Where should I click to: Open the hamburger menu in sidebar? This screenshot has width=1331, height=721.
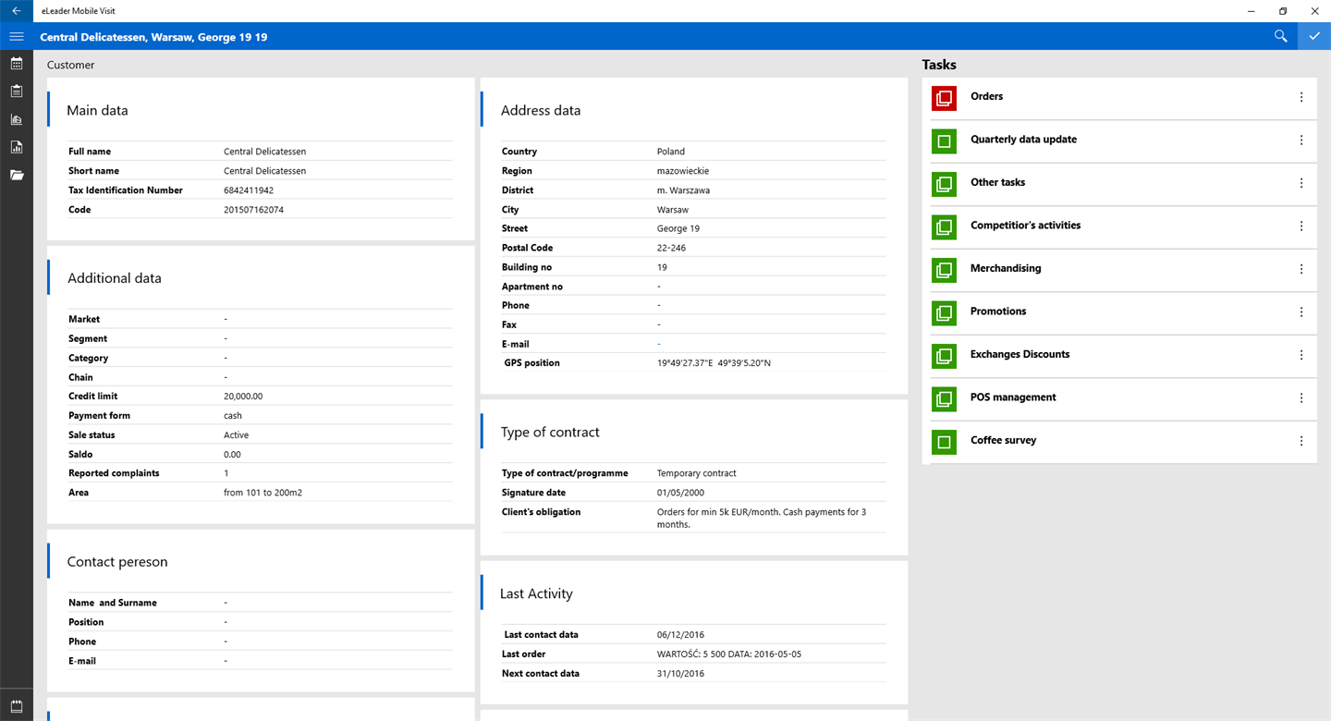click(17, 36)
